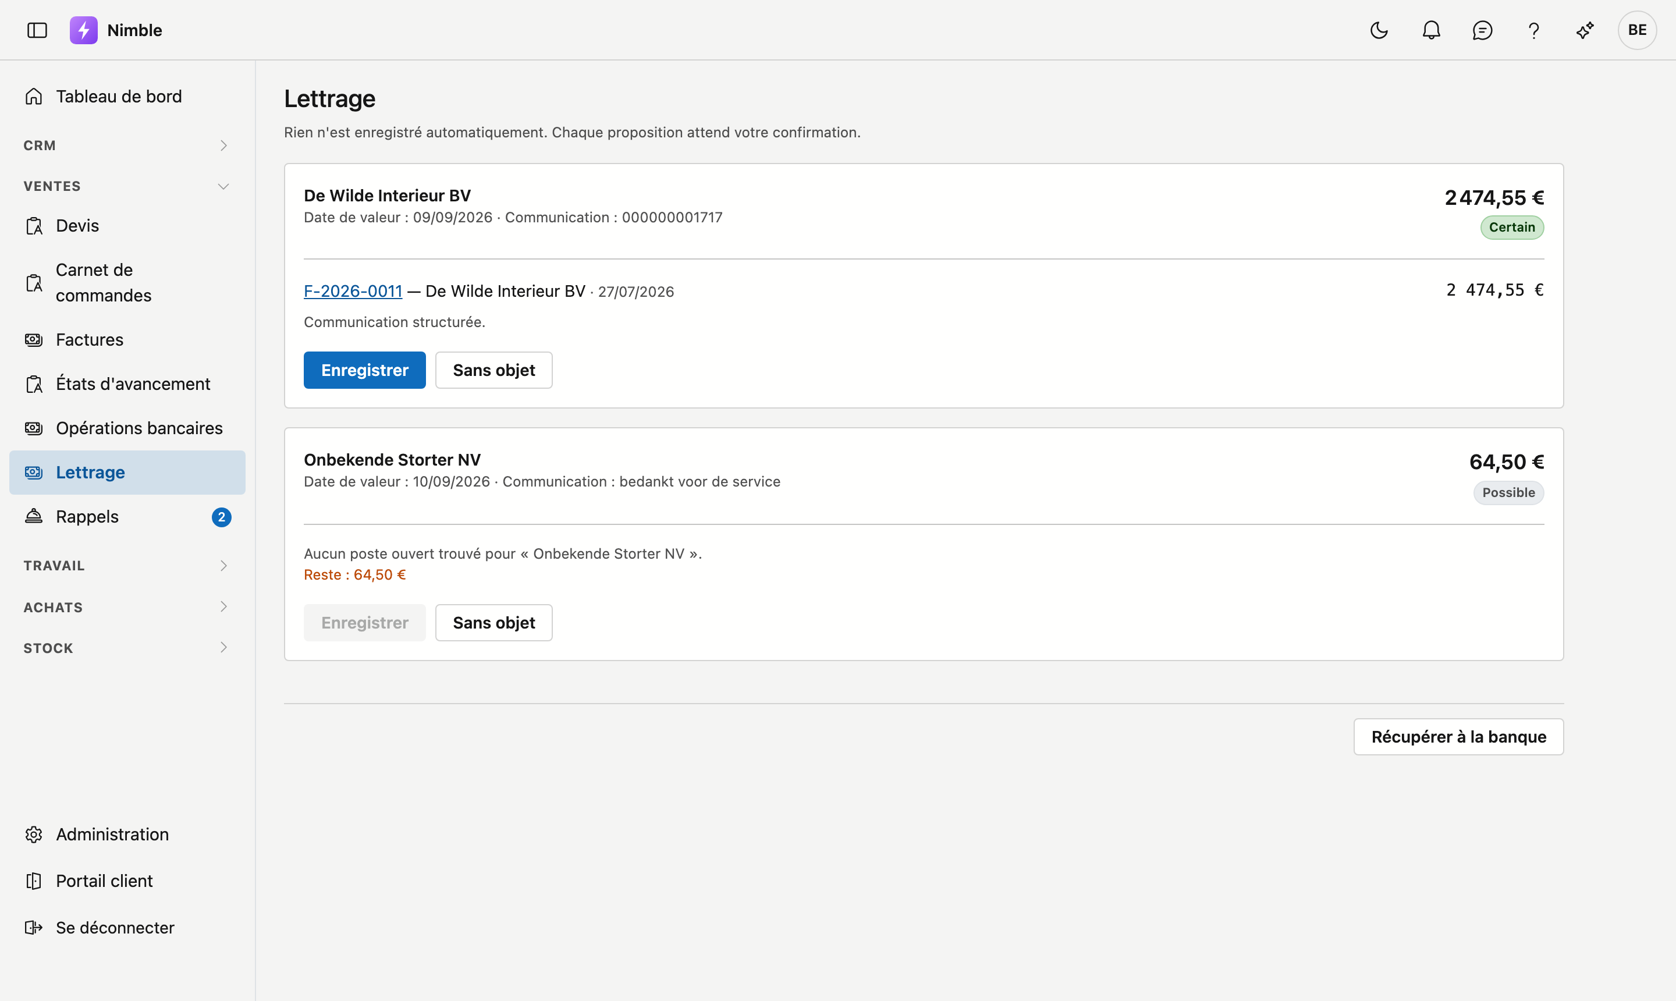Screen dimensions: 1676x1001
Task: Click Enregistrer for De Wilde Interieur BV
Action: point(364,370)
